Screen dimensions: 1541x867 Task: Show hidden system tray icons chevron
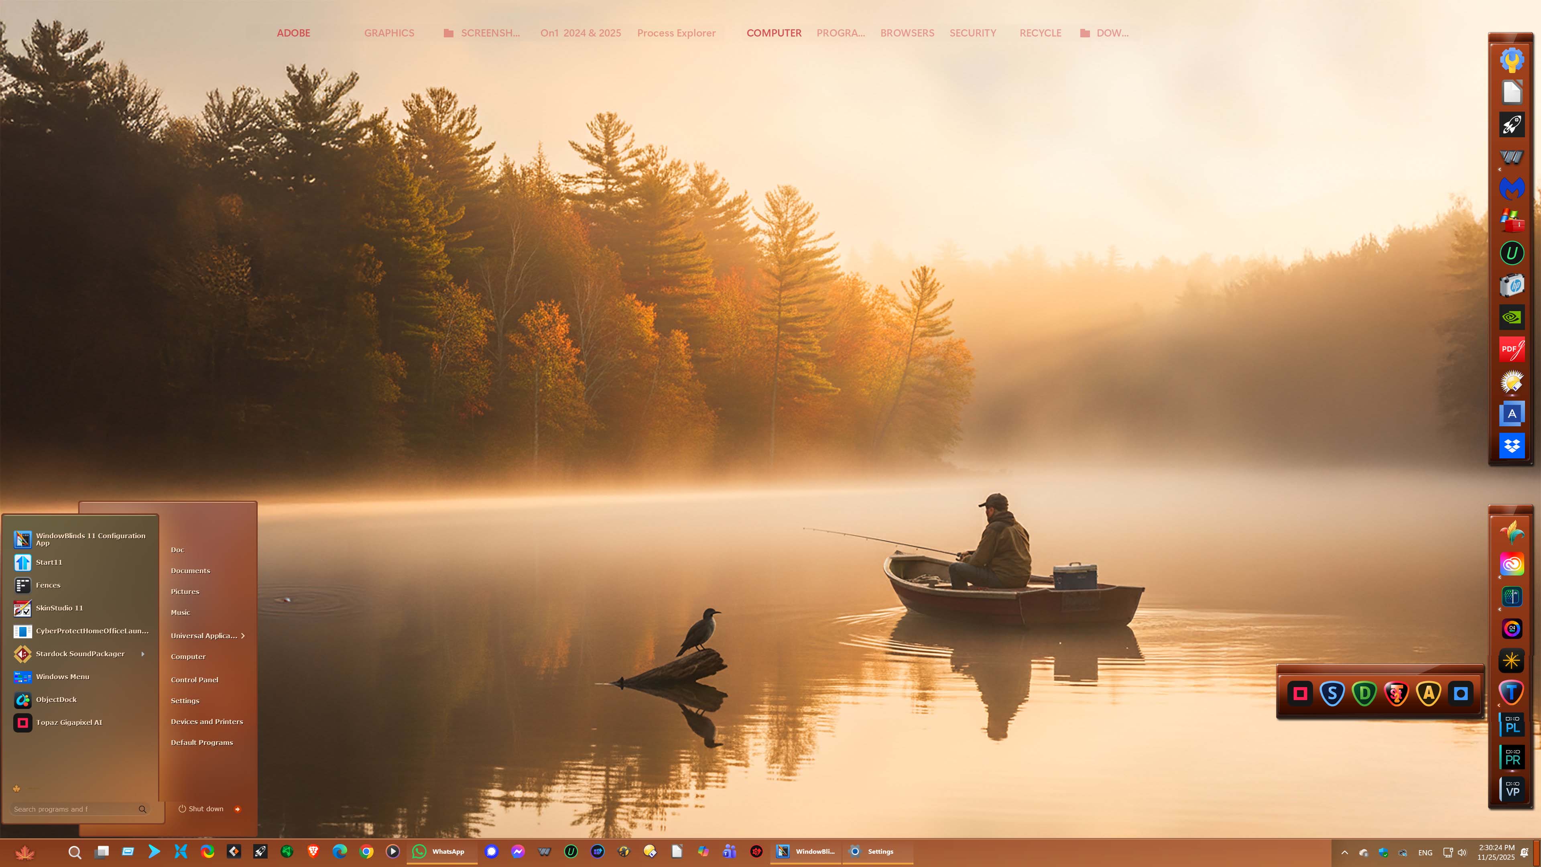[1344, 852]
